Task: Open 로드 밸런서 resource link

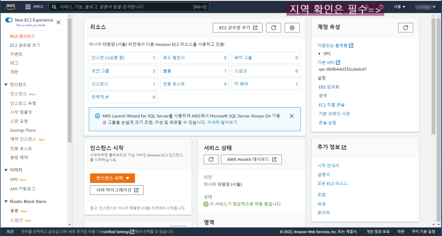Action: (x=174, y=58)
